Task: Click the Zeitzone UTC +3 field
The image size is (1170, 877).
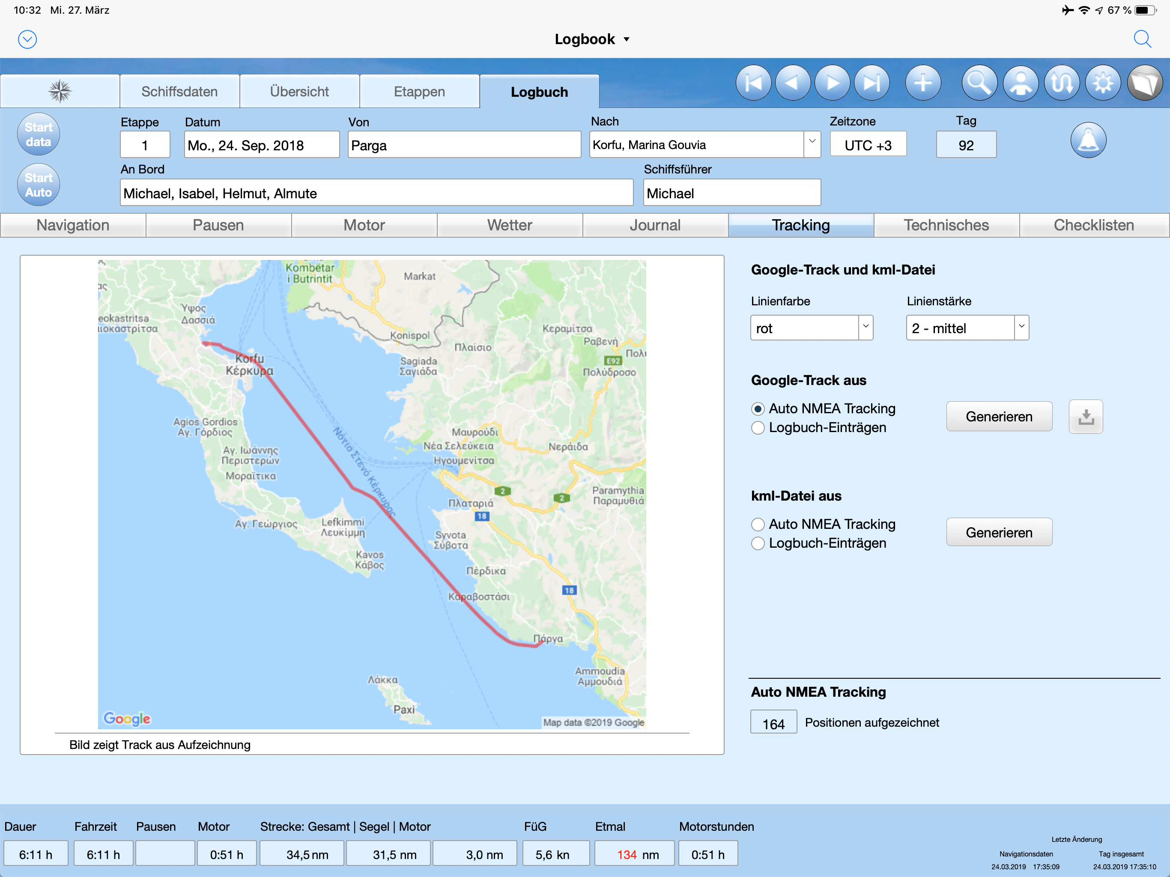Action: (868, 144)
